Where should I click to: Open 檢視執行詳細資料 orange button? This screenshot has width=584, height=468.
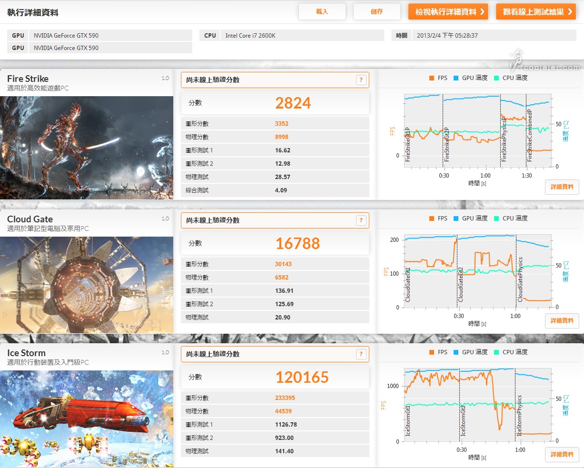pos(448,12)
